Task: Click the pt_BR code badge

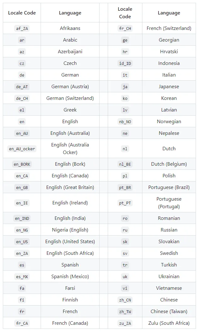Action: (125, 187)
